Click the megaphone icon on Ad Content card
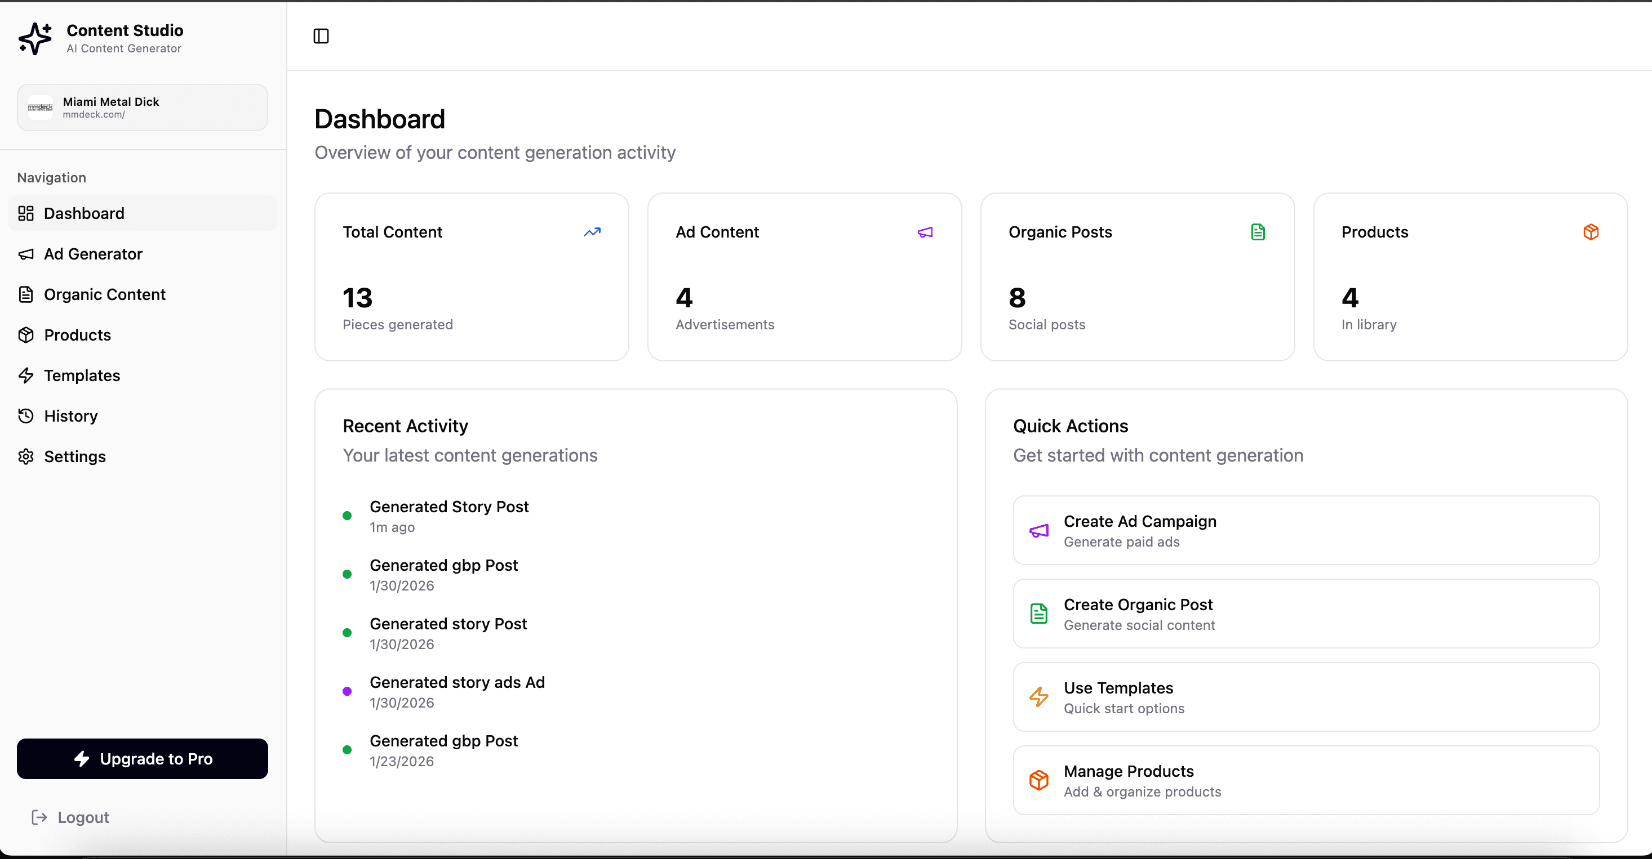This screenshot has height=859, width=1652. (924, 231)
